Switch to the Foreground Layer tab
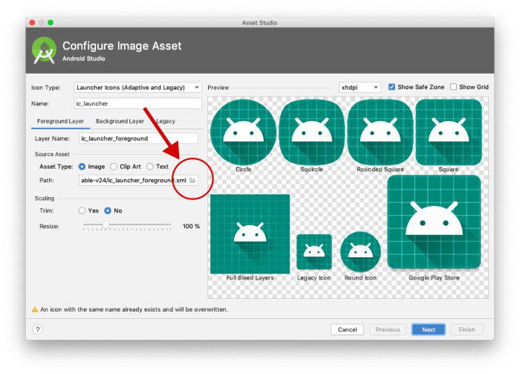Image resolution: width=520 pixels, height=374 pixels. click(x=60, y=121)
